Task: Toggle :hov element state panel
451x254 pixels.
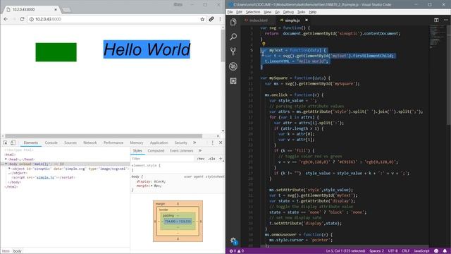Action: (x=201, y=159)
